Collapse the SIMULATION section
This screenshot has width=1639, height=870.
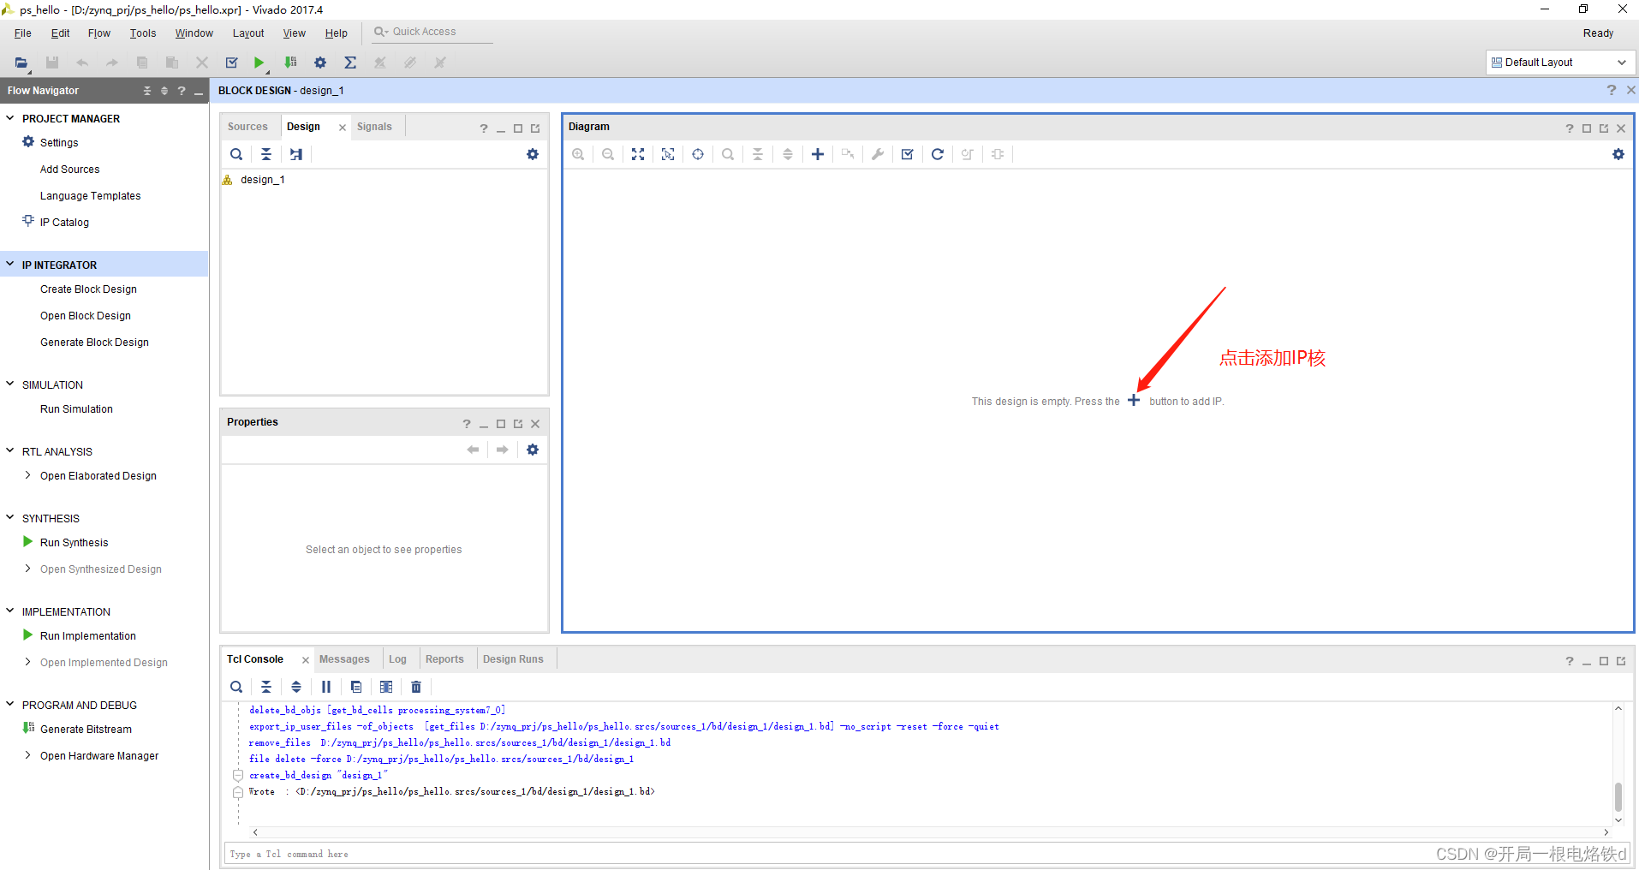pos(10,384)
